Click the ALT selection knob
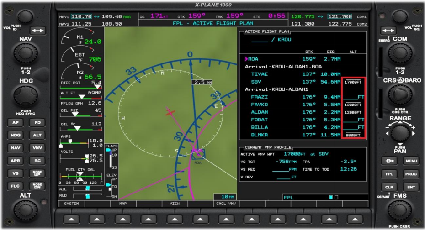This screenshot has height=230, width=425. pyautogui.click(x=26, y=210)
